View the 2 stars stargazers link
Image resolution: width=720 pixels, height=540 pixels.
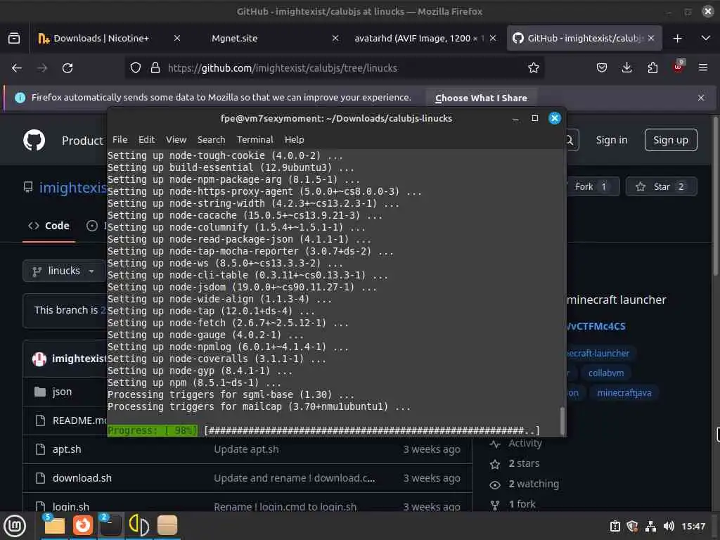click(523, 463)
